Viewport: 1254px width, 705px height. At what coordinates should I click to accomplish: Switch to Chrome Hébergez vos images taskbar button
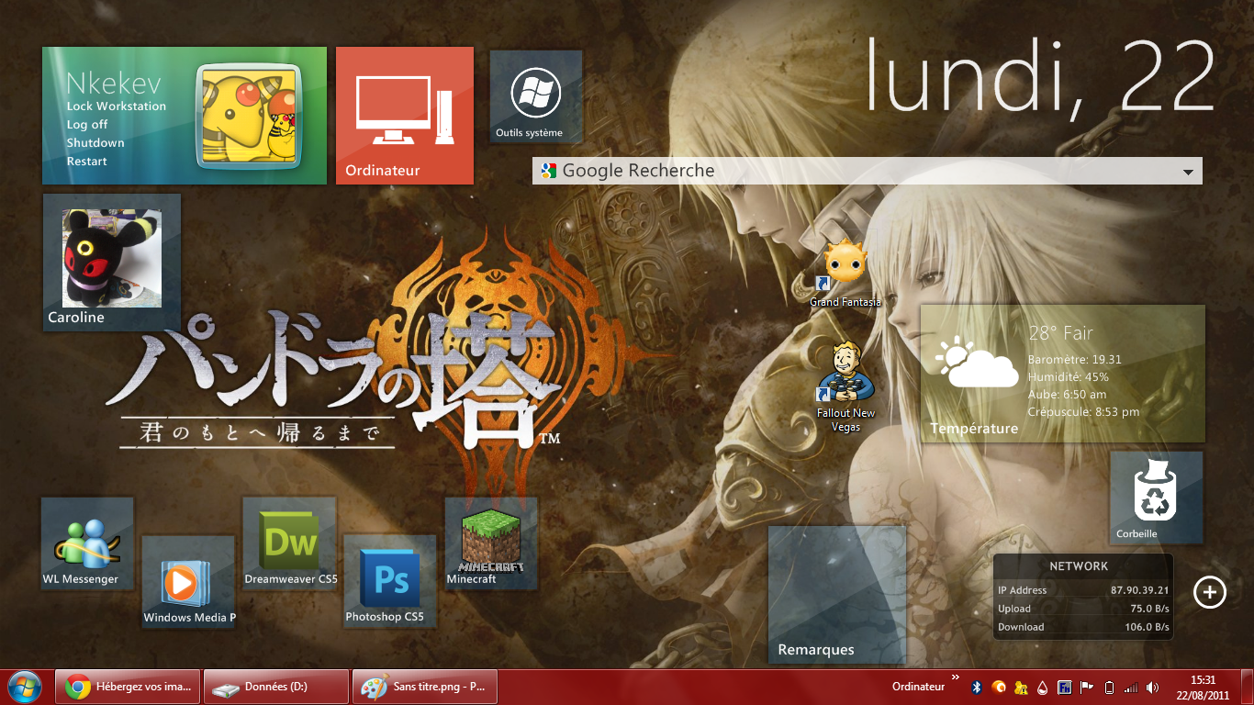(128, 687)
